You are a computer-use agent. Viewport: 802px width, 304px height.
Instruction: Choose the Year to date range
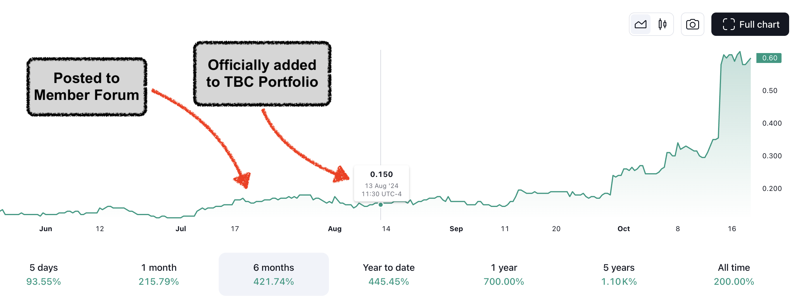pos(389,274)
